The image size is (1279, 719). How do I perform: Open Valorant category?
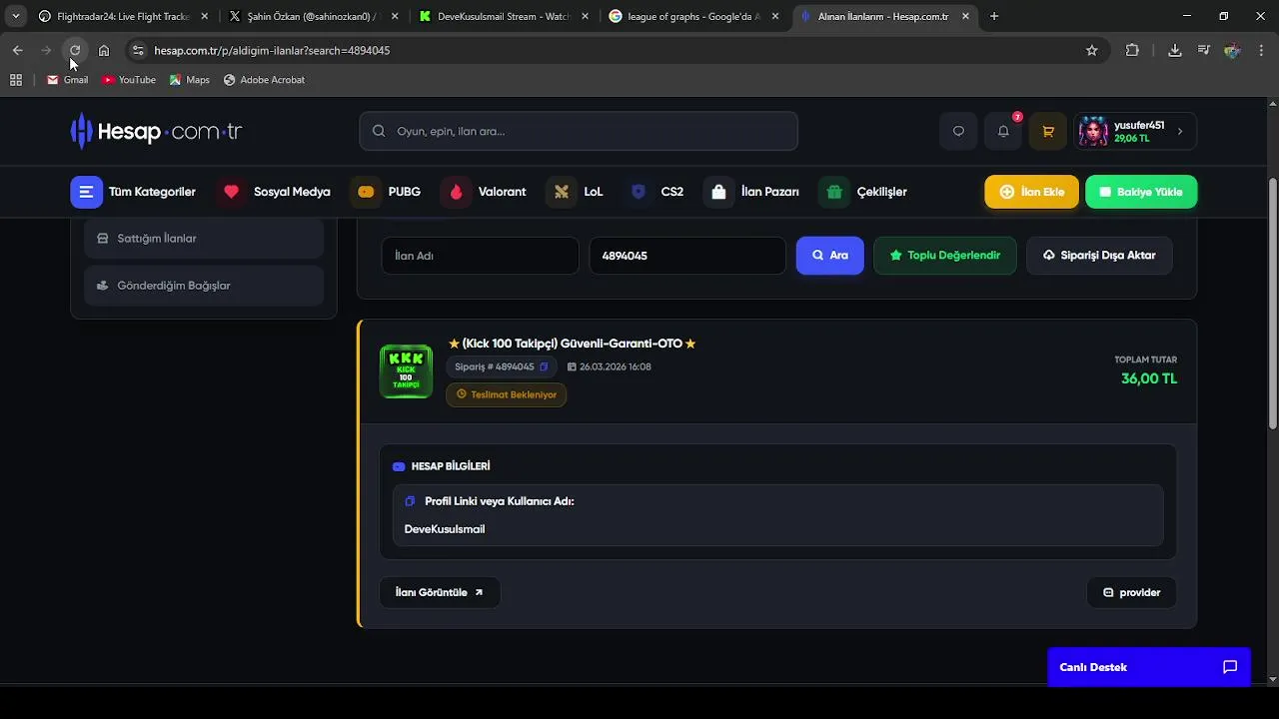[x=484, y=192]
